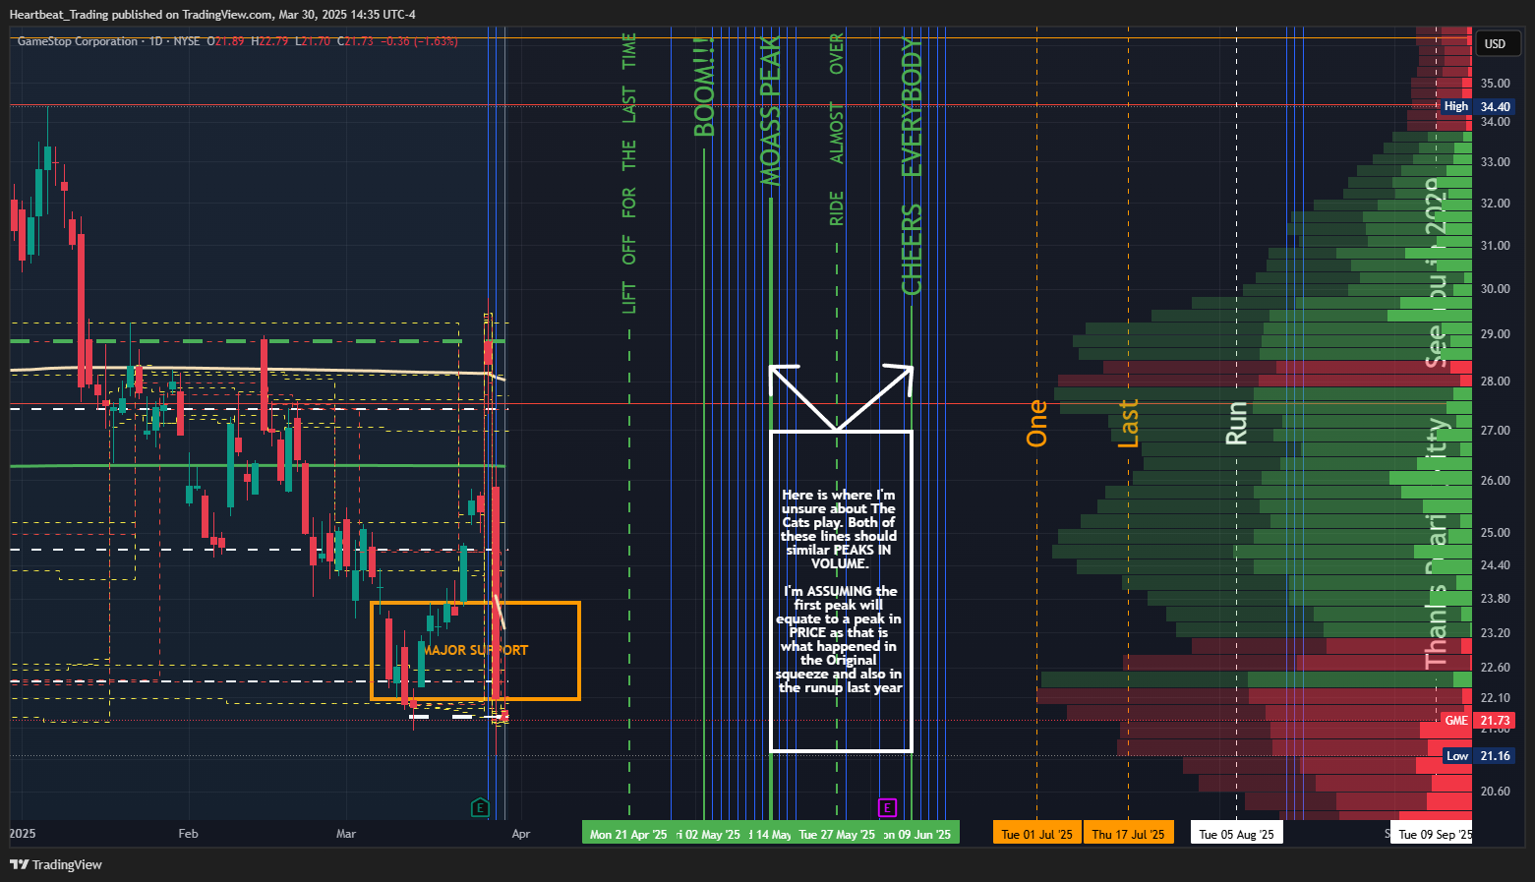Click the 30.00 price axis value
This screenshot has width=1535, height=882.
tap(1496, 289)
